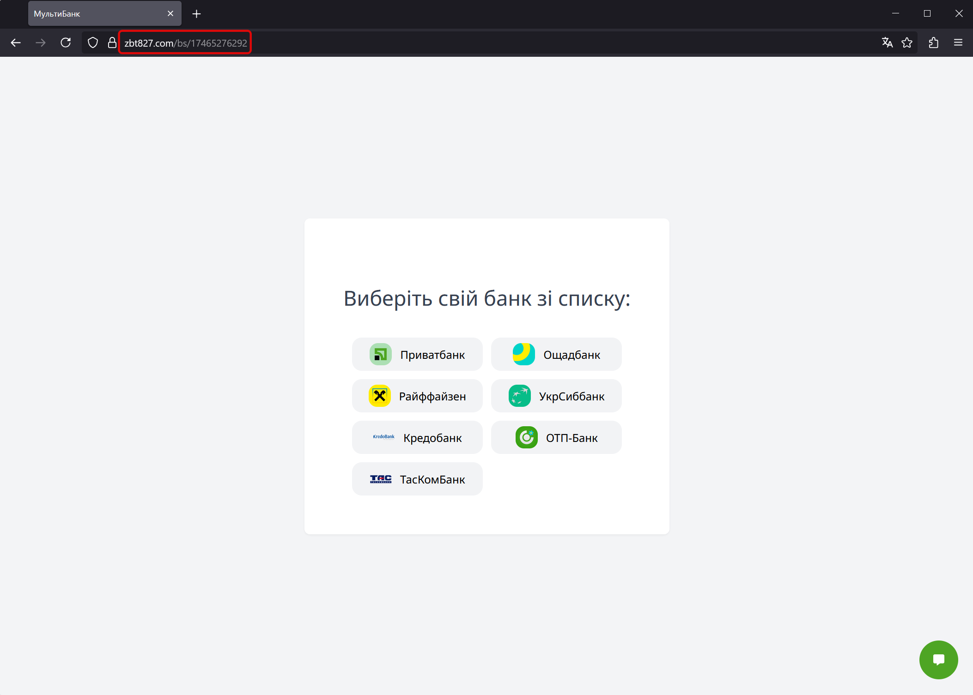Choose the Кредобанк bank button
Viewport: 973px width, 695px height.
(x=417, y=438)
